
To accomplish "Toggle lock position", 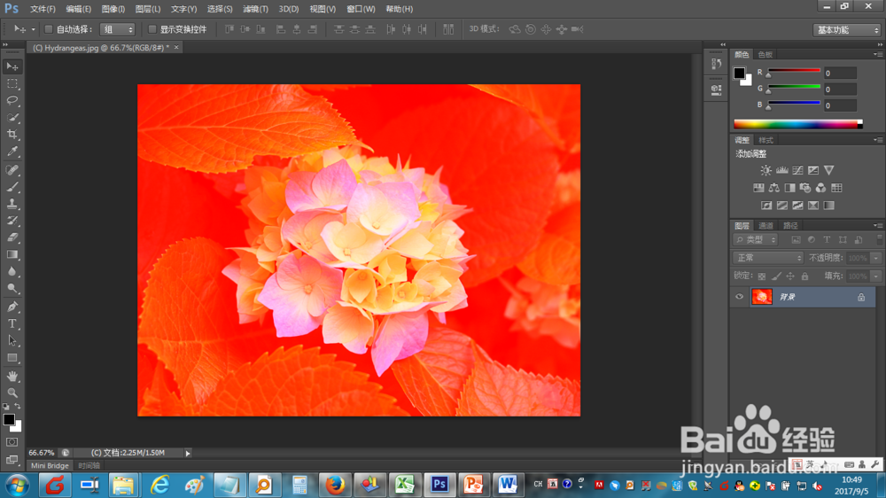I will 790,276.
